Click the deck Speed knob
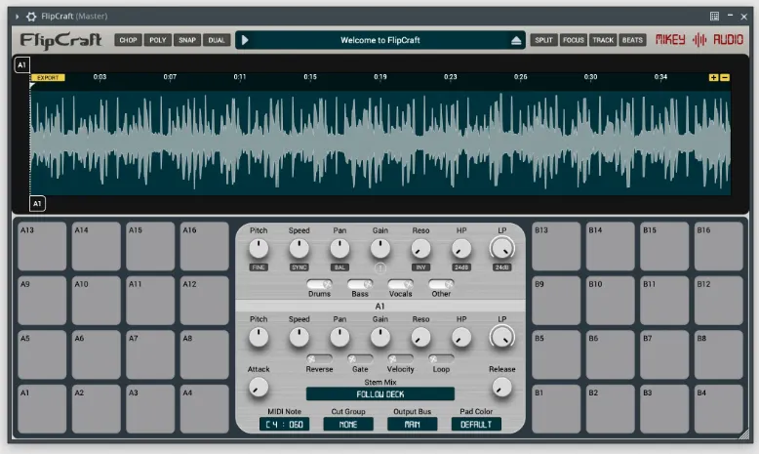The width and height of the screenshot is (759, 454). 300,249
